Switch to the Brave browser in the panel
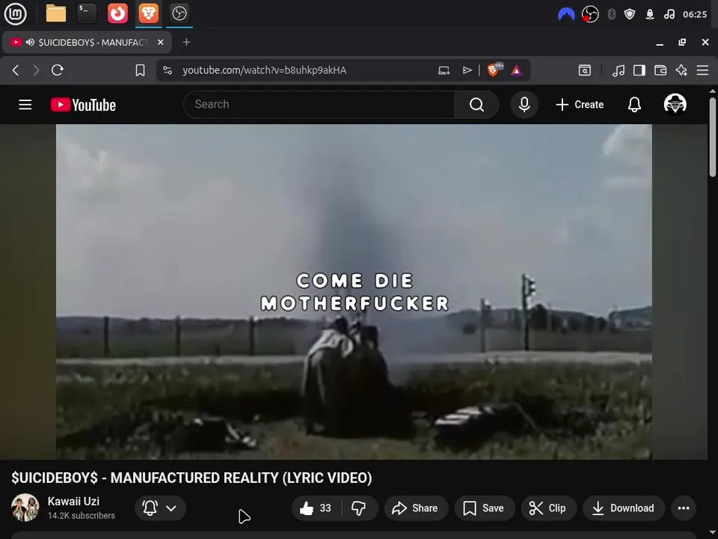 [148, 13]
